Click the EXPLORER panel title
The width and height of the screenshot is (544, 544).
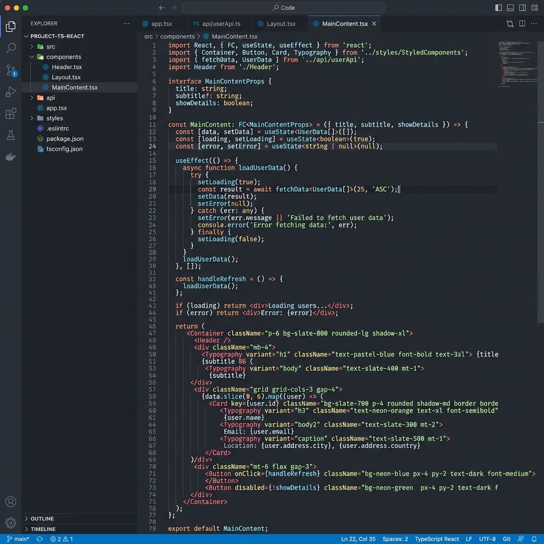[44, 23]
